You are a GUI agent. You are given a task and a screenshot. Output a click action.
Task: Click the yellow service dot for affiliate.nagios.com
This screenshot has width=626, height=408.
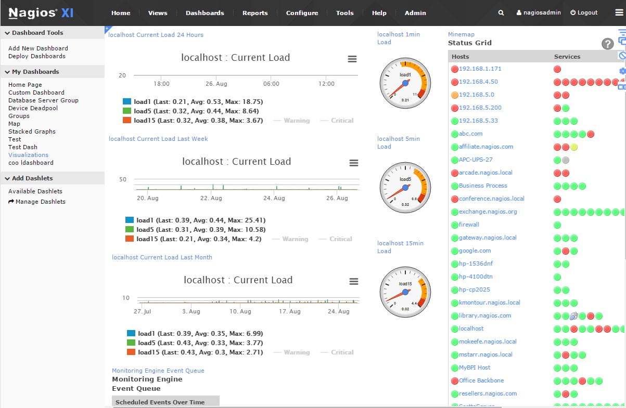[x=574, y=147]
